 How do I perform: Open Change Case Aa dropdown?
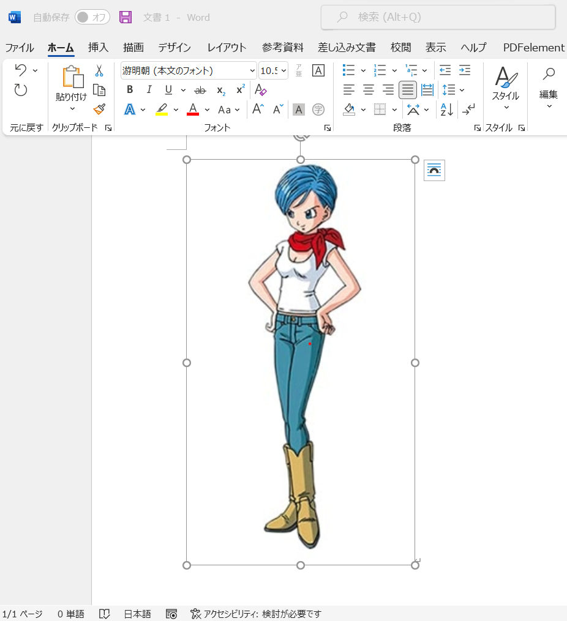[x=229, y=110]
